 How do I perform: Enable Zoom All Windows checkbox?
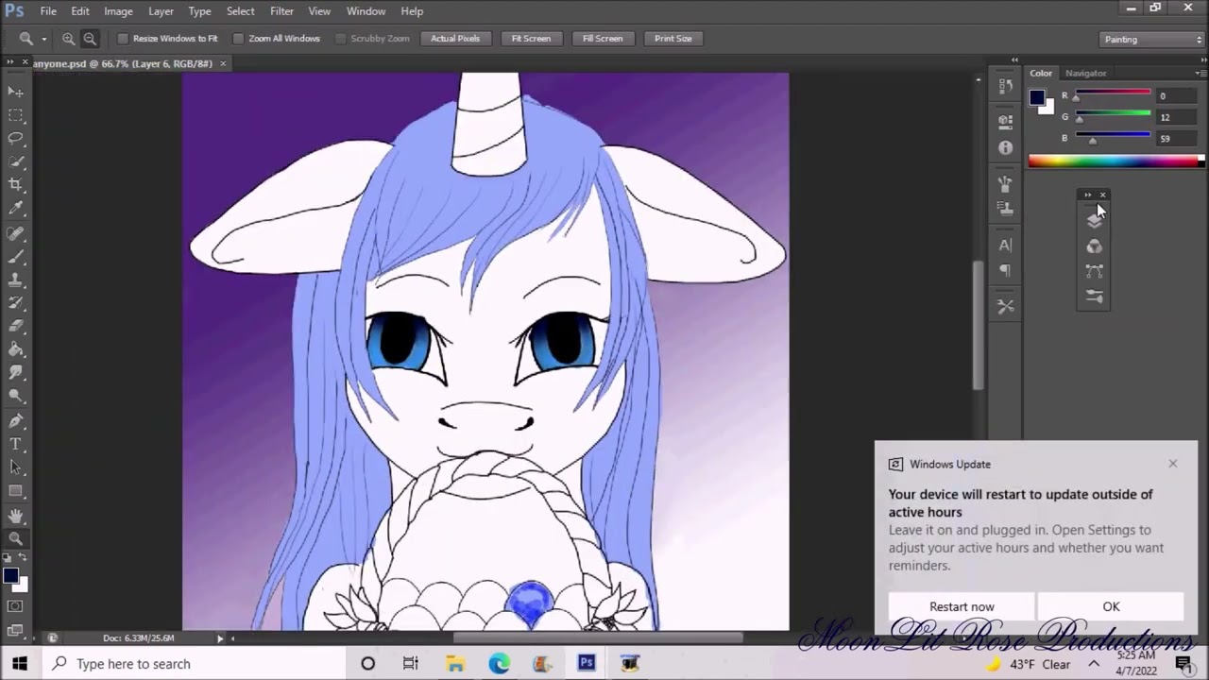pyautogui.click(x=238, y=39)
